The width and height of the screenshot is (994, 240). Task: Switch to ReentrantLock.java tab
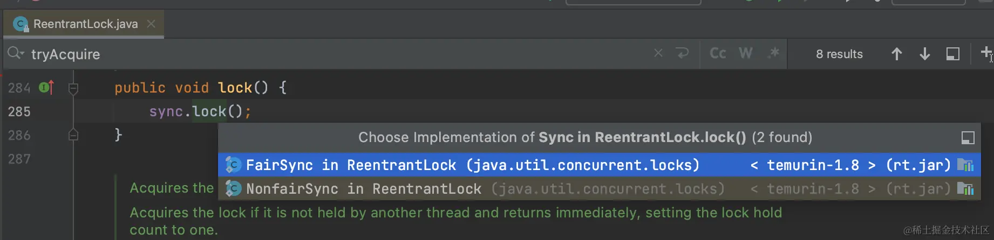pyautogui.click(x=85, y=24)
